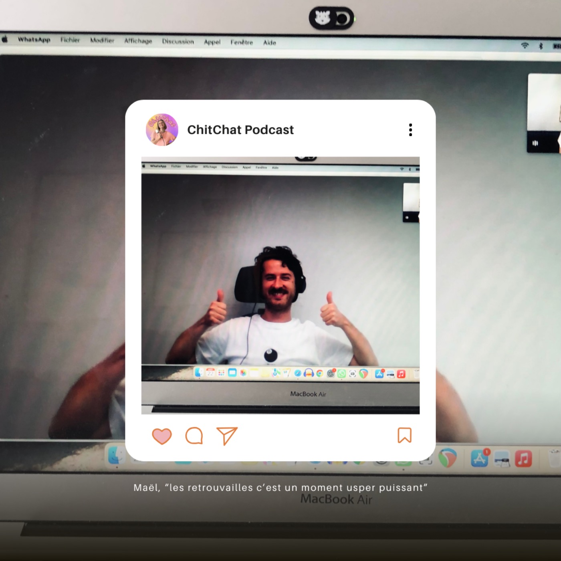
Task: Open the comment bubble icon
Action: [x=194, y=436]
